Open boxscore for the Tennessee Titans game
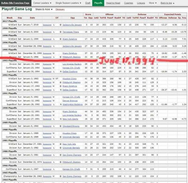The image size is (188, 183). [x=47, y=32]
